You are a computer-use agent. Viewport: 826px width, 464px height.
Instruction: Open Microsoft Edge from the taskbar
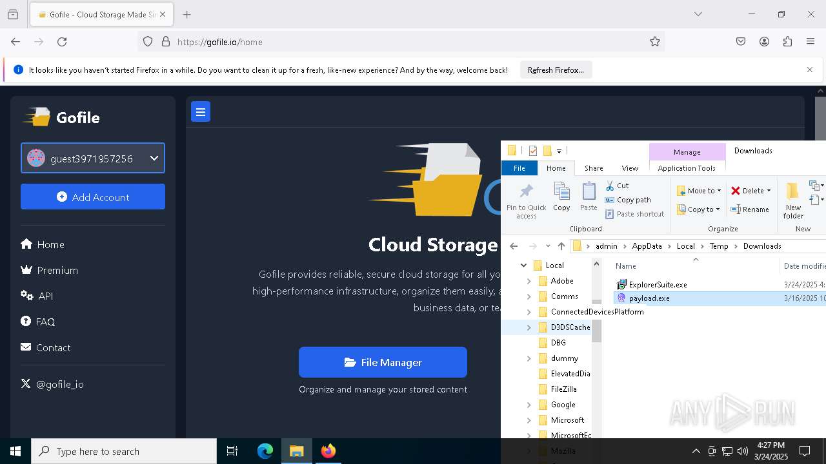point(265,451)
